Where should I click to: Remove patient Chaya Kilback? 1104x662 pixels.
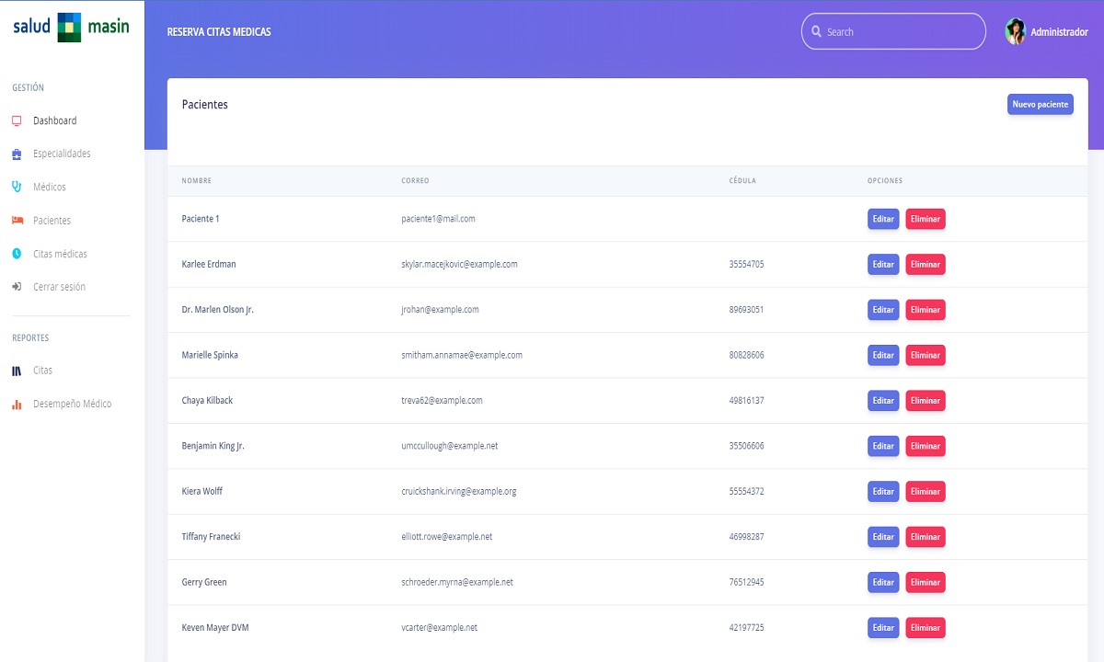pyautogui.click(x=926, y=400)
